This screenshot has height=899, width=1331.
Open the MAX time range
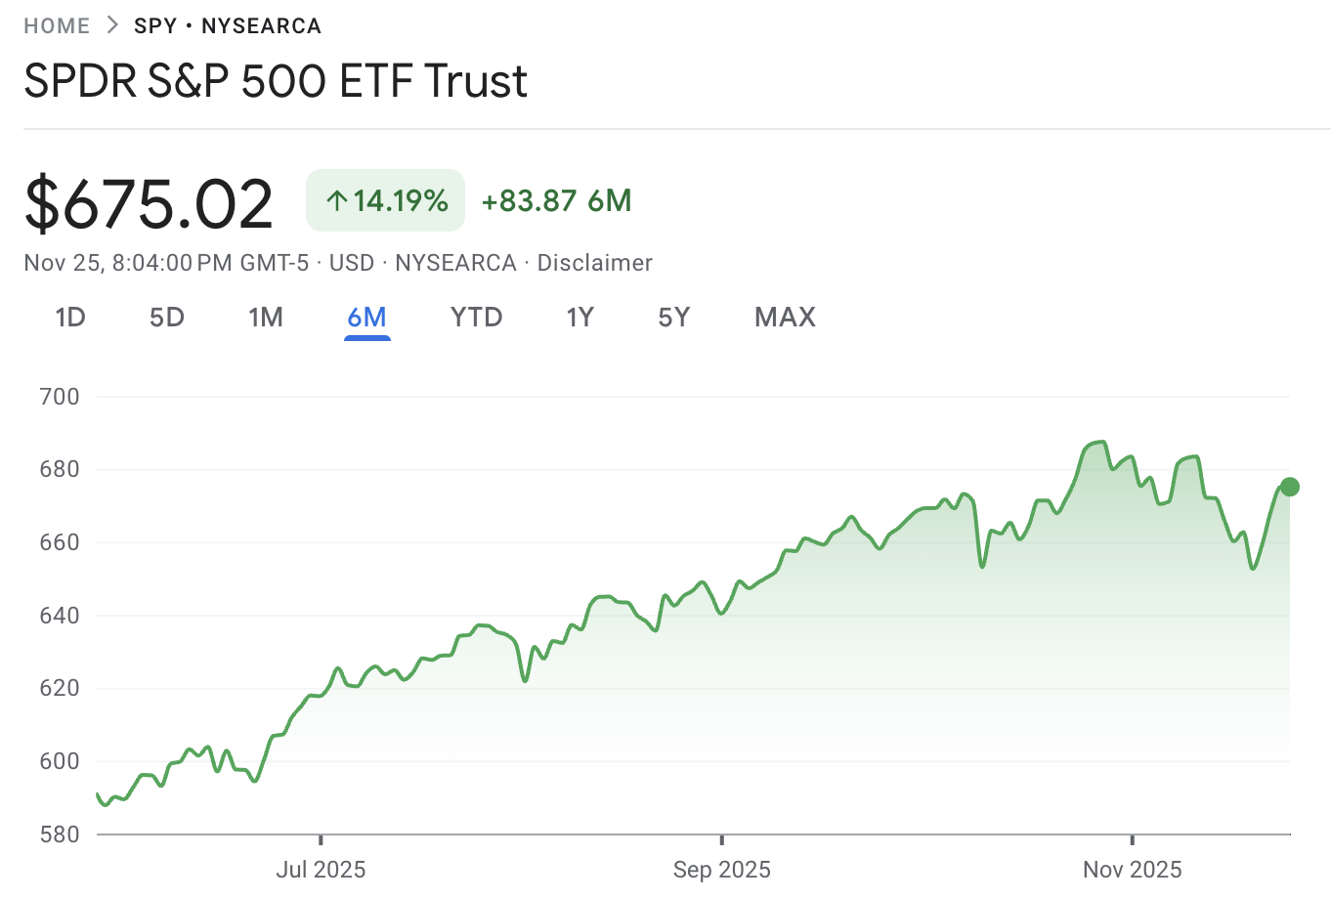(x=784, y=317)
